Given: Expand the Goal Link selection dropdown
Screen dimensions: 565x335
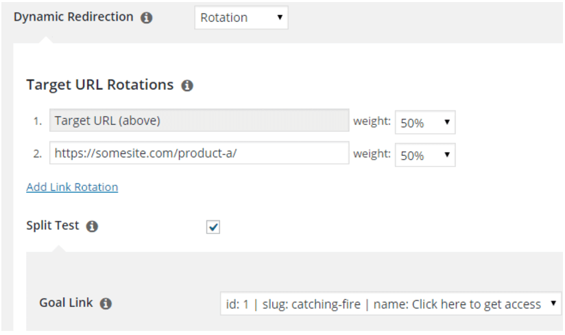Looking at the screenshot, I should [x=390, y=304].
